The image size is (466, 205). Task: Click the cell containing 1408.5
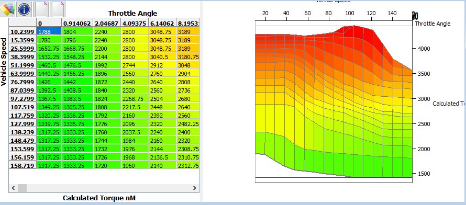(77, 90)
